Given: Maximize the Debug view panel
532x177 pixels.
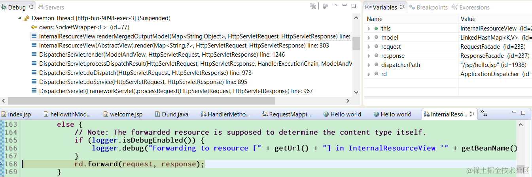Looking at the screenshot, I should 354,6.
